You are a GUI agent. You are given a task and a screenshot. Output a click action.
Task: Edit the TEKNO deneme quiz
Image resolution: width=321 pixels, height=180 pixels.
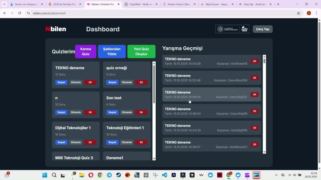coord(76,82)
